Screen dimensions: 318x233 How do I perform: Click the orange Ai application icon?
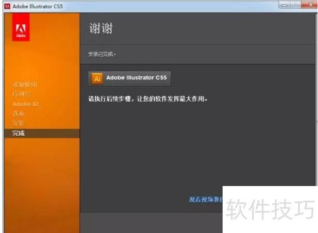pyautogui.click(x=97, y=79)
